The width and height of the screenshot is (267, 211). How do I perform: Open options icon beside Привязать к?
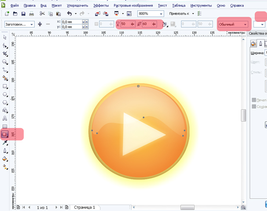coord(200,14)
